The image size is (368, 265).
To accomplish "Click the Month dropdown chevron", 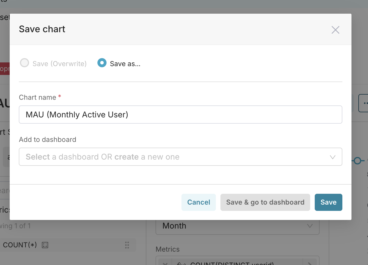I will tap(310, 226).
